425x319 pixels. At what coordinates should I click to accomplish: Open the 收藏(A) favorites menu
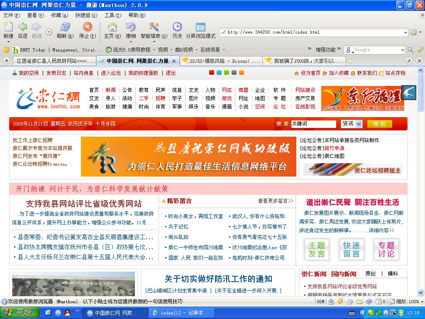click(x=59, y=15)
